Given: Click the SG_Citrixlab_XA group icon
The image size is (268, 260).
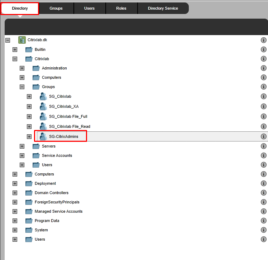Looking at the screenshot, I should coord(43,107).
